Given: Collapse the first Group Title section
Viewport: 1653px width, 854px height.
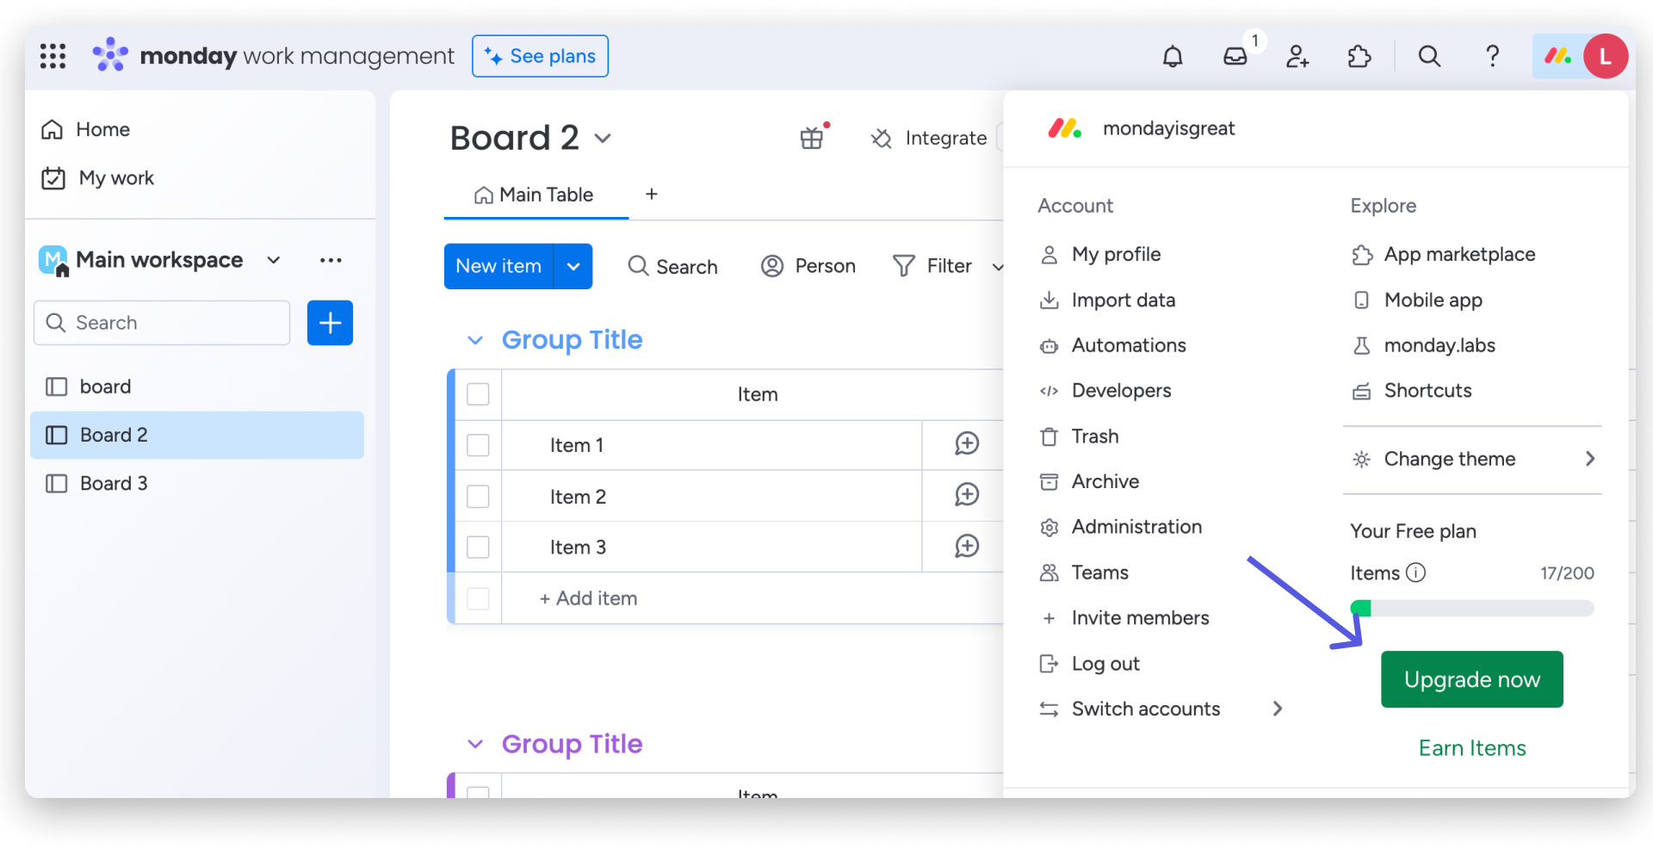Looking at the screenshot, I should click(475, 341).
